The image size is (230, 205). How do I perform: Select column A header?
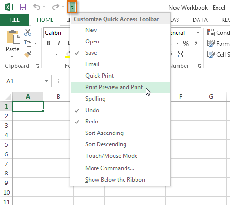click(x=28, y=96)
